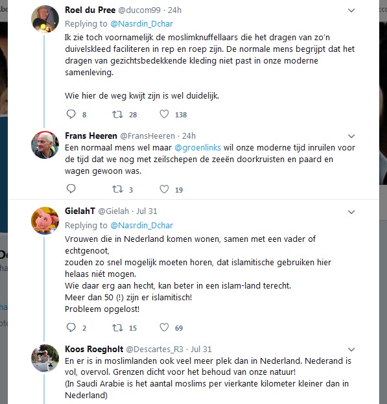Screen dimensions: 387x404
Task: Open the @groenlinks mention link
Action: 198,148
